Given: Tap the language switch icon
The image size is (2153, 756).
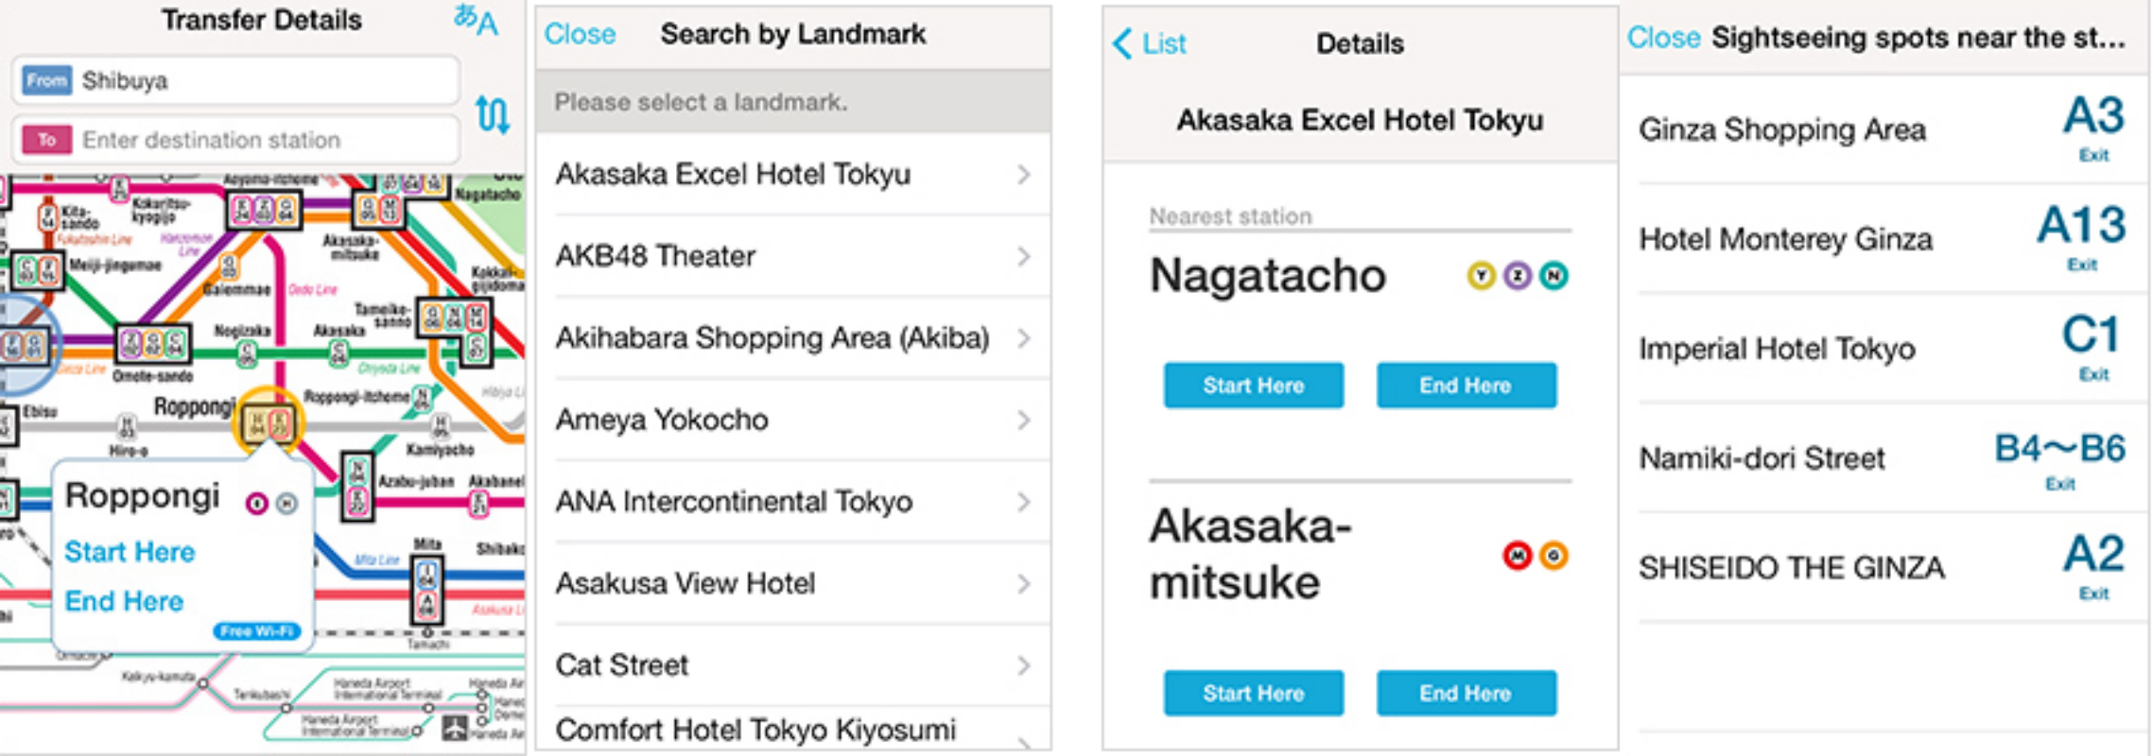Looking at the screenshot, I should click(476, 18).
